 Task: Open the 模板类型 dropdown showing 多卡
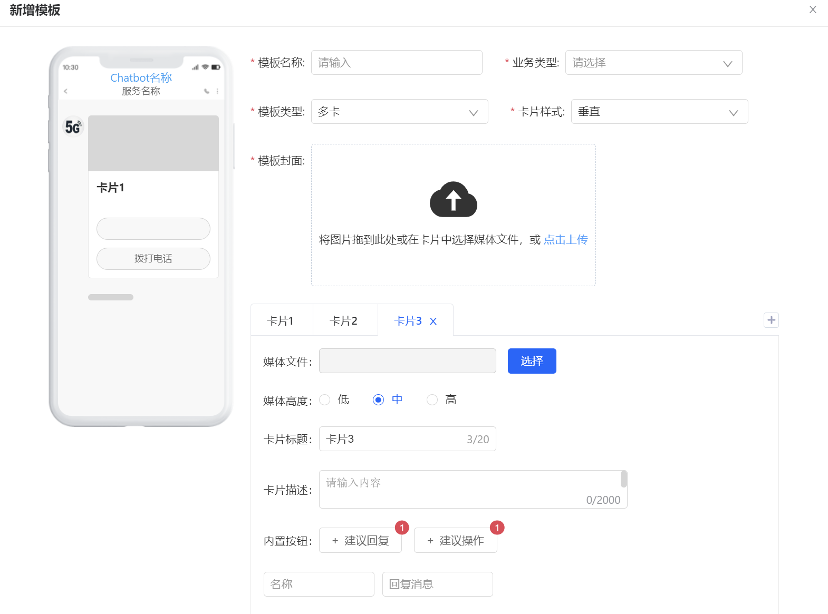point(399,112)
